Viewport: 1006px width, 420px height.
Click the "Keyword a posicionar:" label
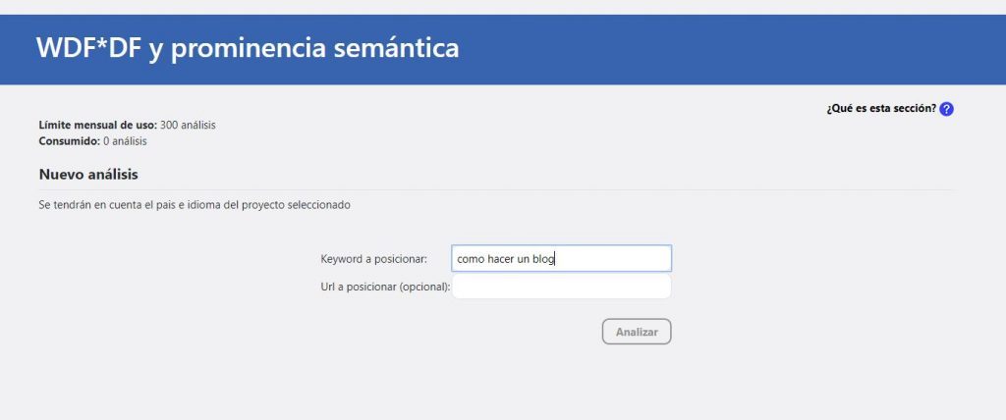click(x=373, y=259)
